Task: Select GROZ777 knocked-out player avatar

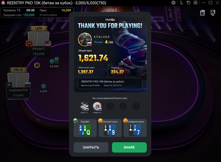Action: tap(84, 106)
